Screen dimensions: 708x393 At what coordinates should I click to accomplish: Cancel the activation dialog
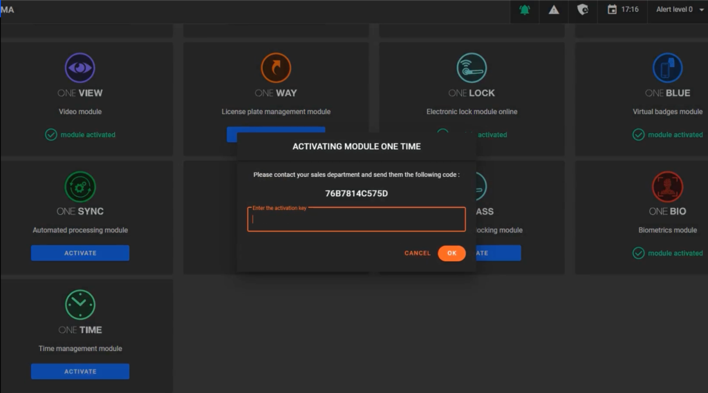[x=417, y=253]
